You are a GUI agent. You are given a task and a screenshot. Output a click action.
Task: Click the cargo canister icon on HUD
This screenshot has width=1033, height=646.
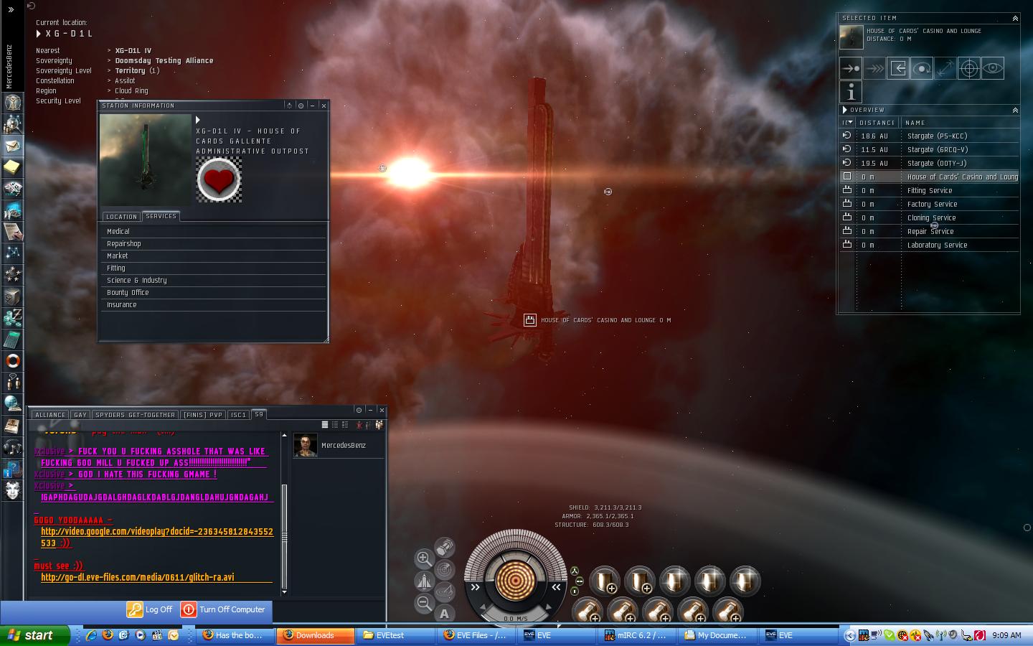(x=445, y=548)
